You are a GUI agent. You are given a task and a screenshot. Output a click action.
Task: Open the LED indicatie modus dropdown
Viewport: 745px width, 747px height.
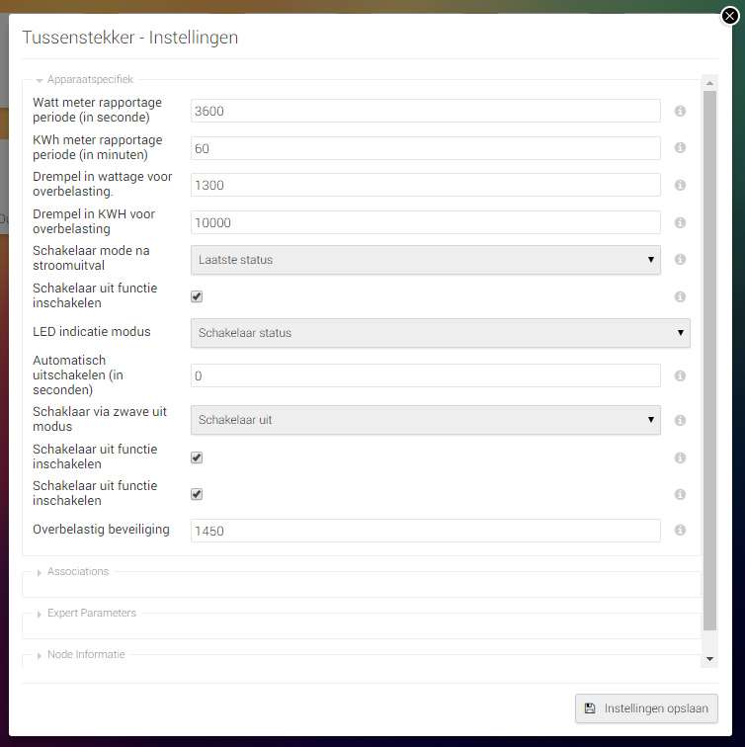(x=440, y=333)
